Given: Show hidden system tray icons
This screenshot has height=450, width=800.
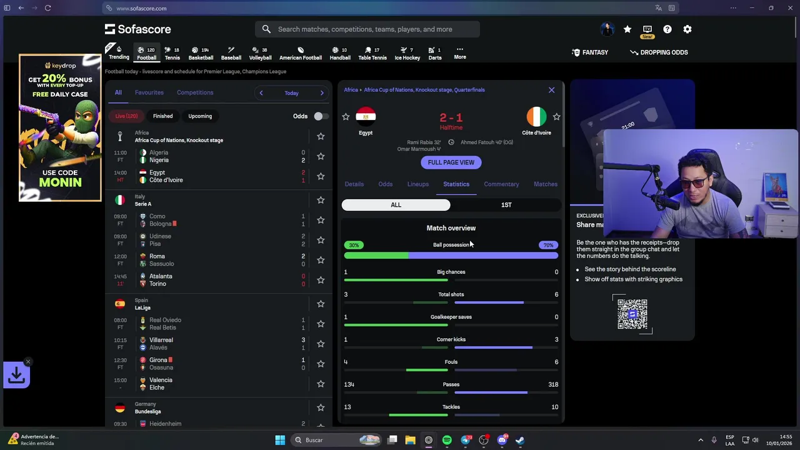Looking at the screenshot, I should pos(700,440).
